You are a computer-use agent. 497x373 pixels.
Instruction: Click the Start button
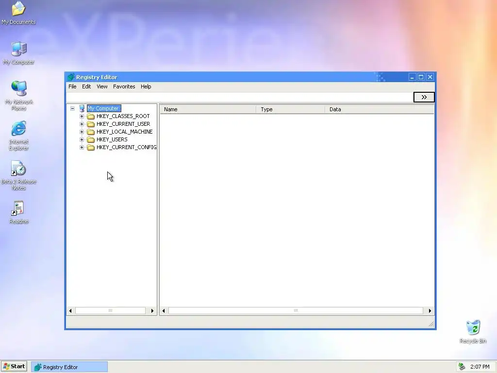(14, 366)
